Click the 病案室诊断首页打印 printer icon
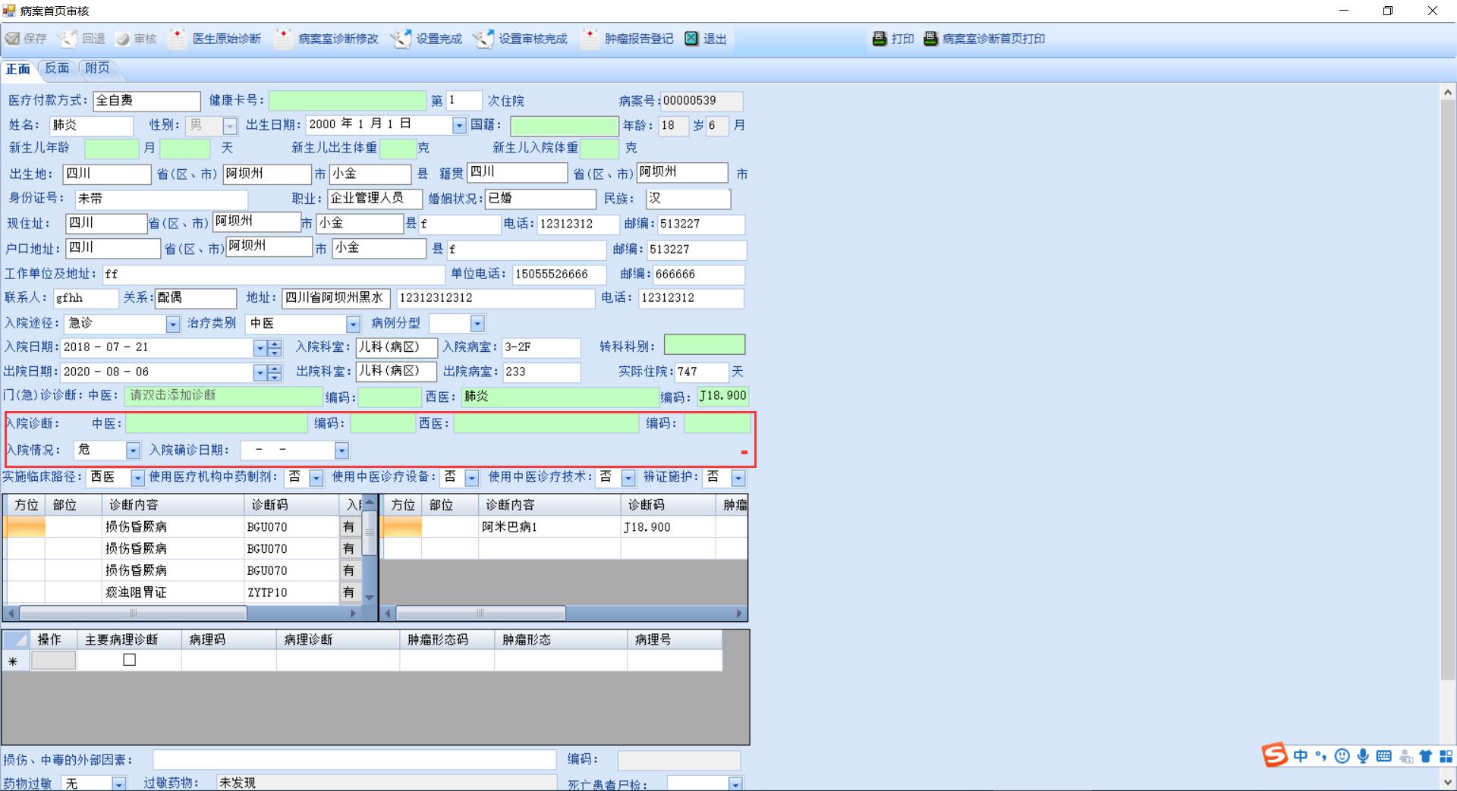This screenshot has width=1457, height=791. click(931, 39)
